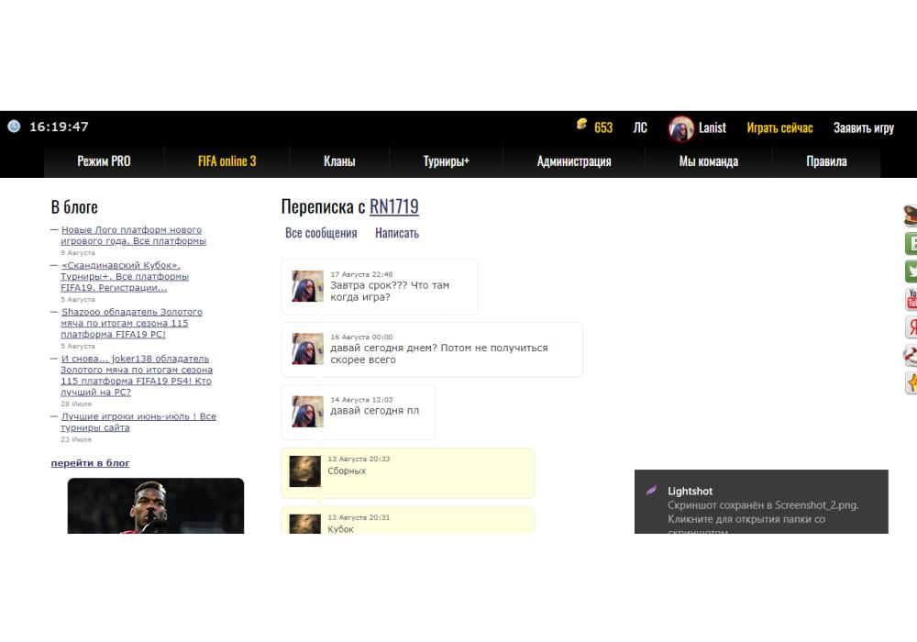Open the Lanist profile avatar
917x642 pixels.
(681, 128)
